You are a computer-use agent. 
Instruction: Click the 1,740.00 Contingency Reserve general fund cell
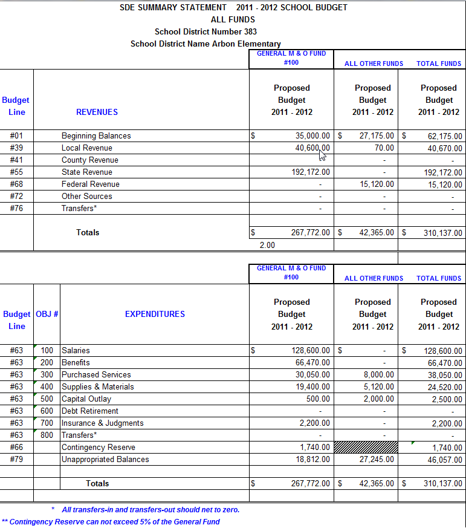point(291,448)
